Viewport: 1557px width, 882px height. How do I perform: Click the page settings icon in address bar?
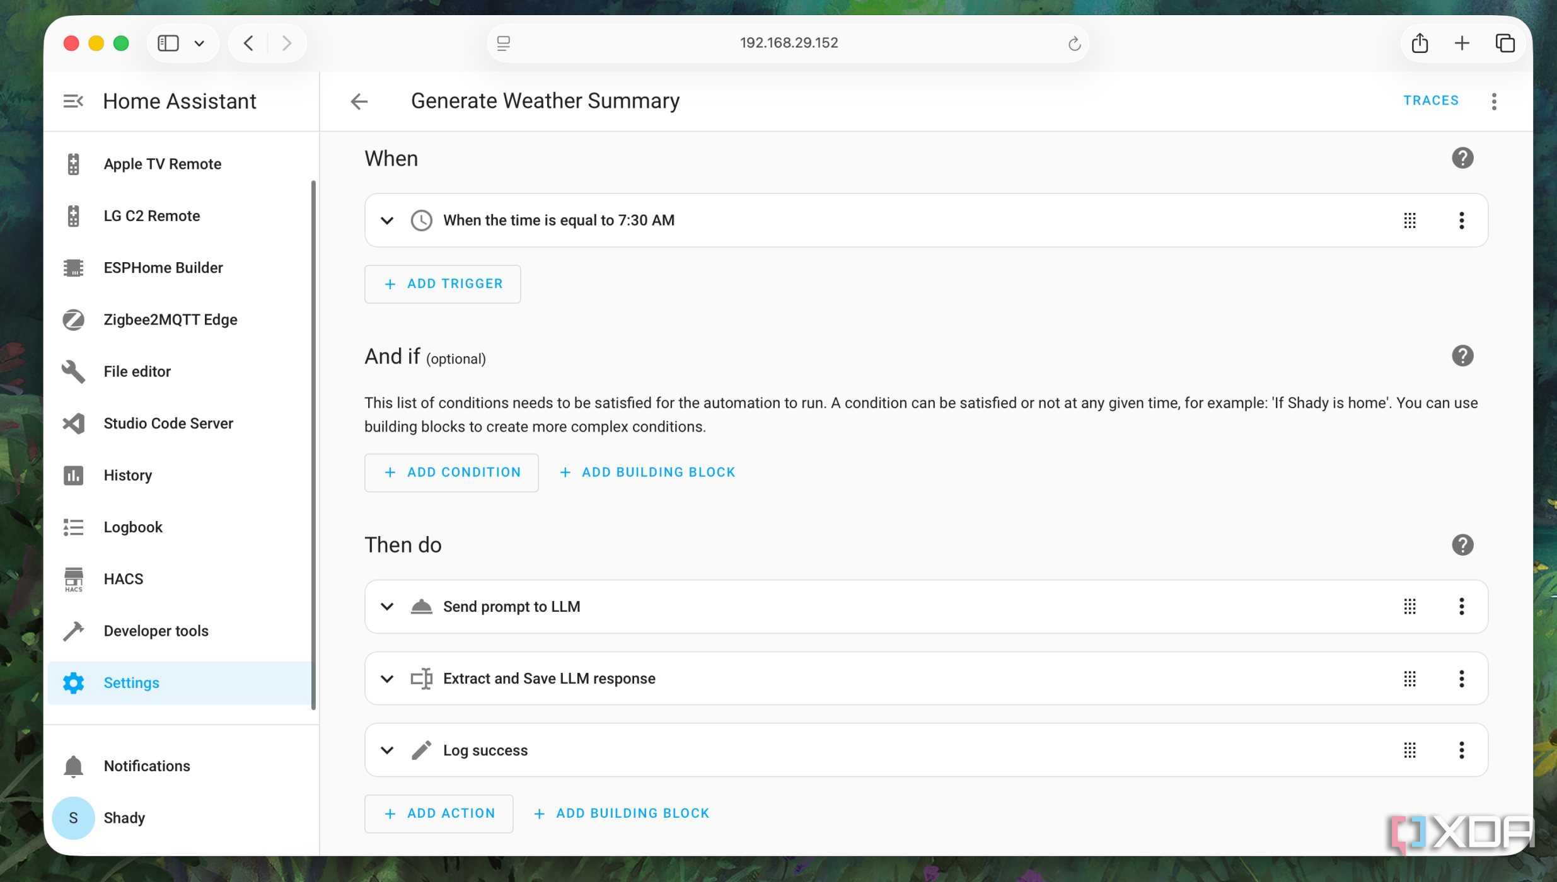[503, 43]
